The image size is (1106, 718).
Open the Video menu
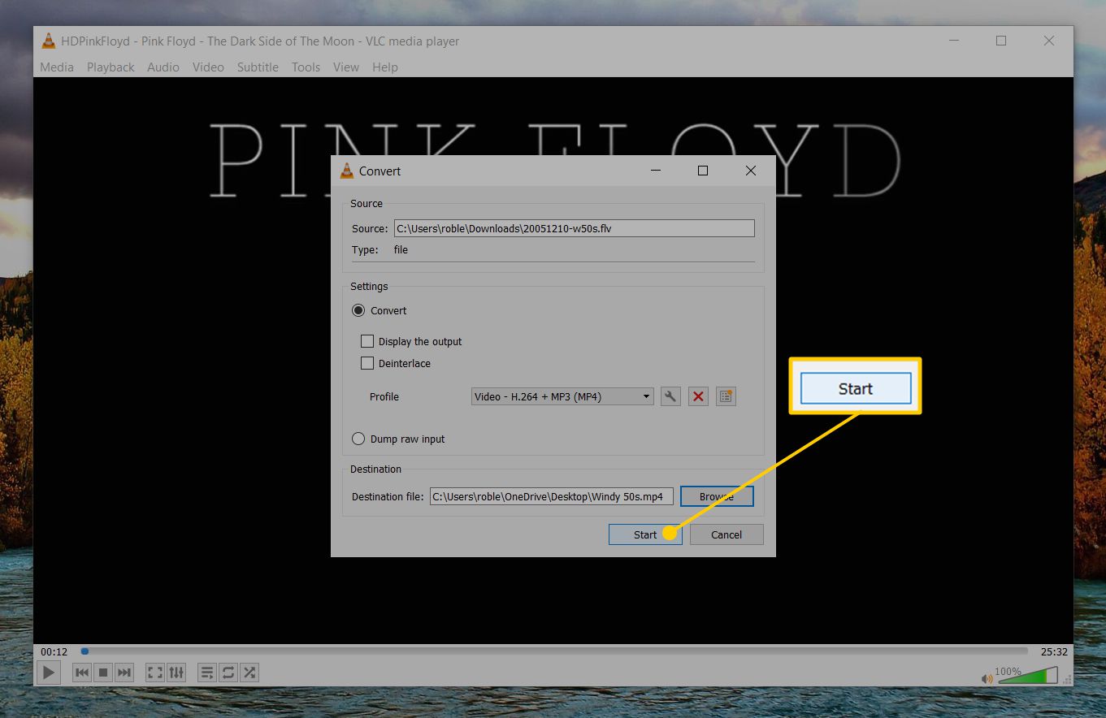click(208, 67)
